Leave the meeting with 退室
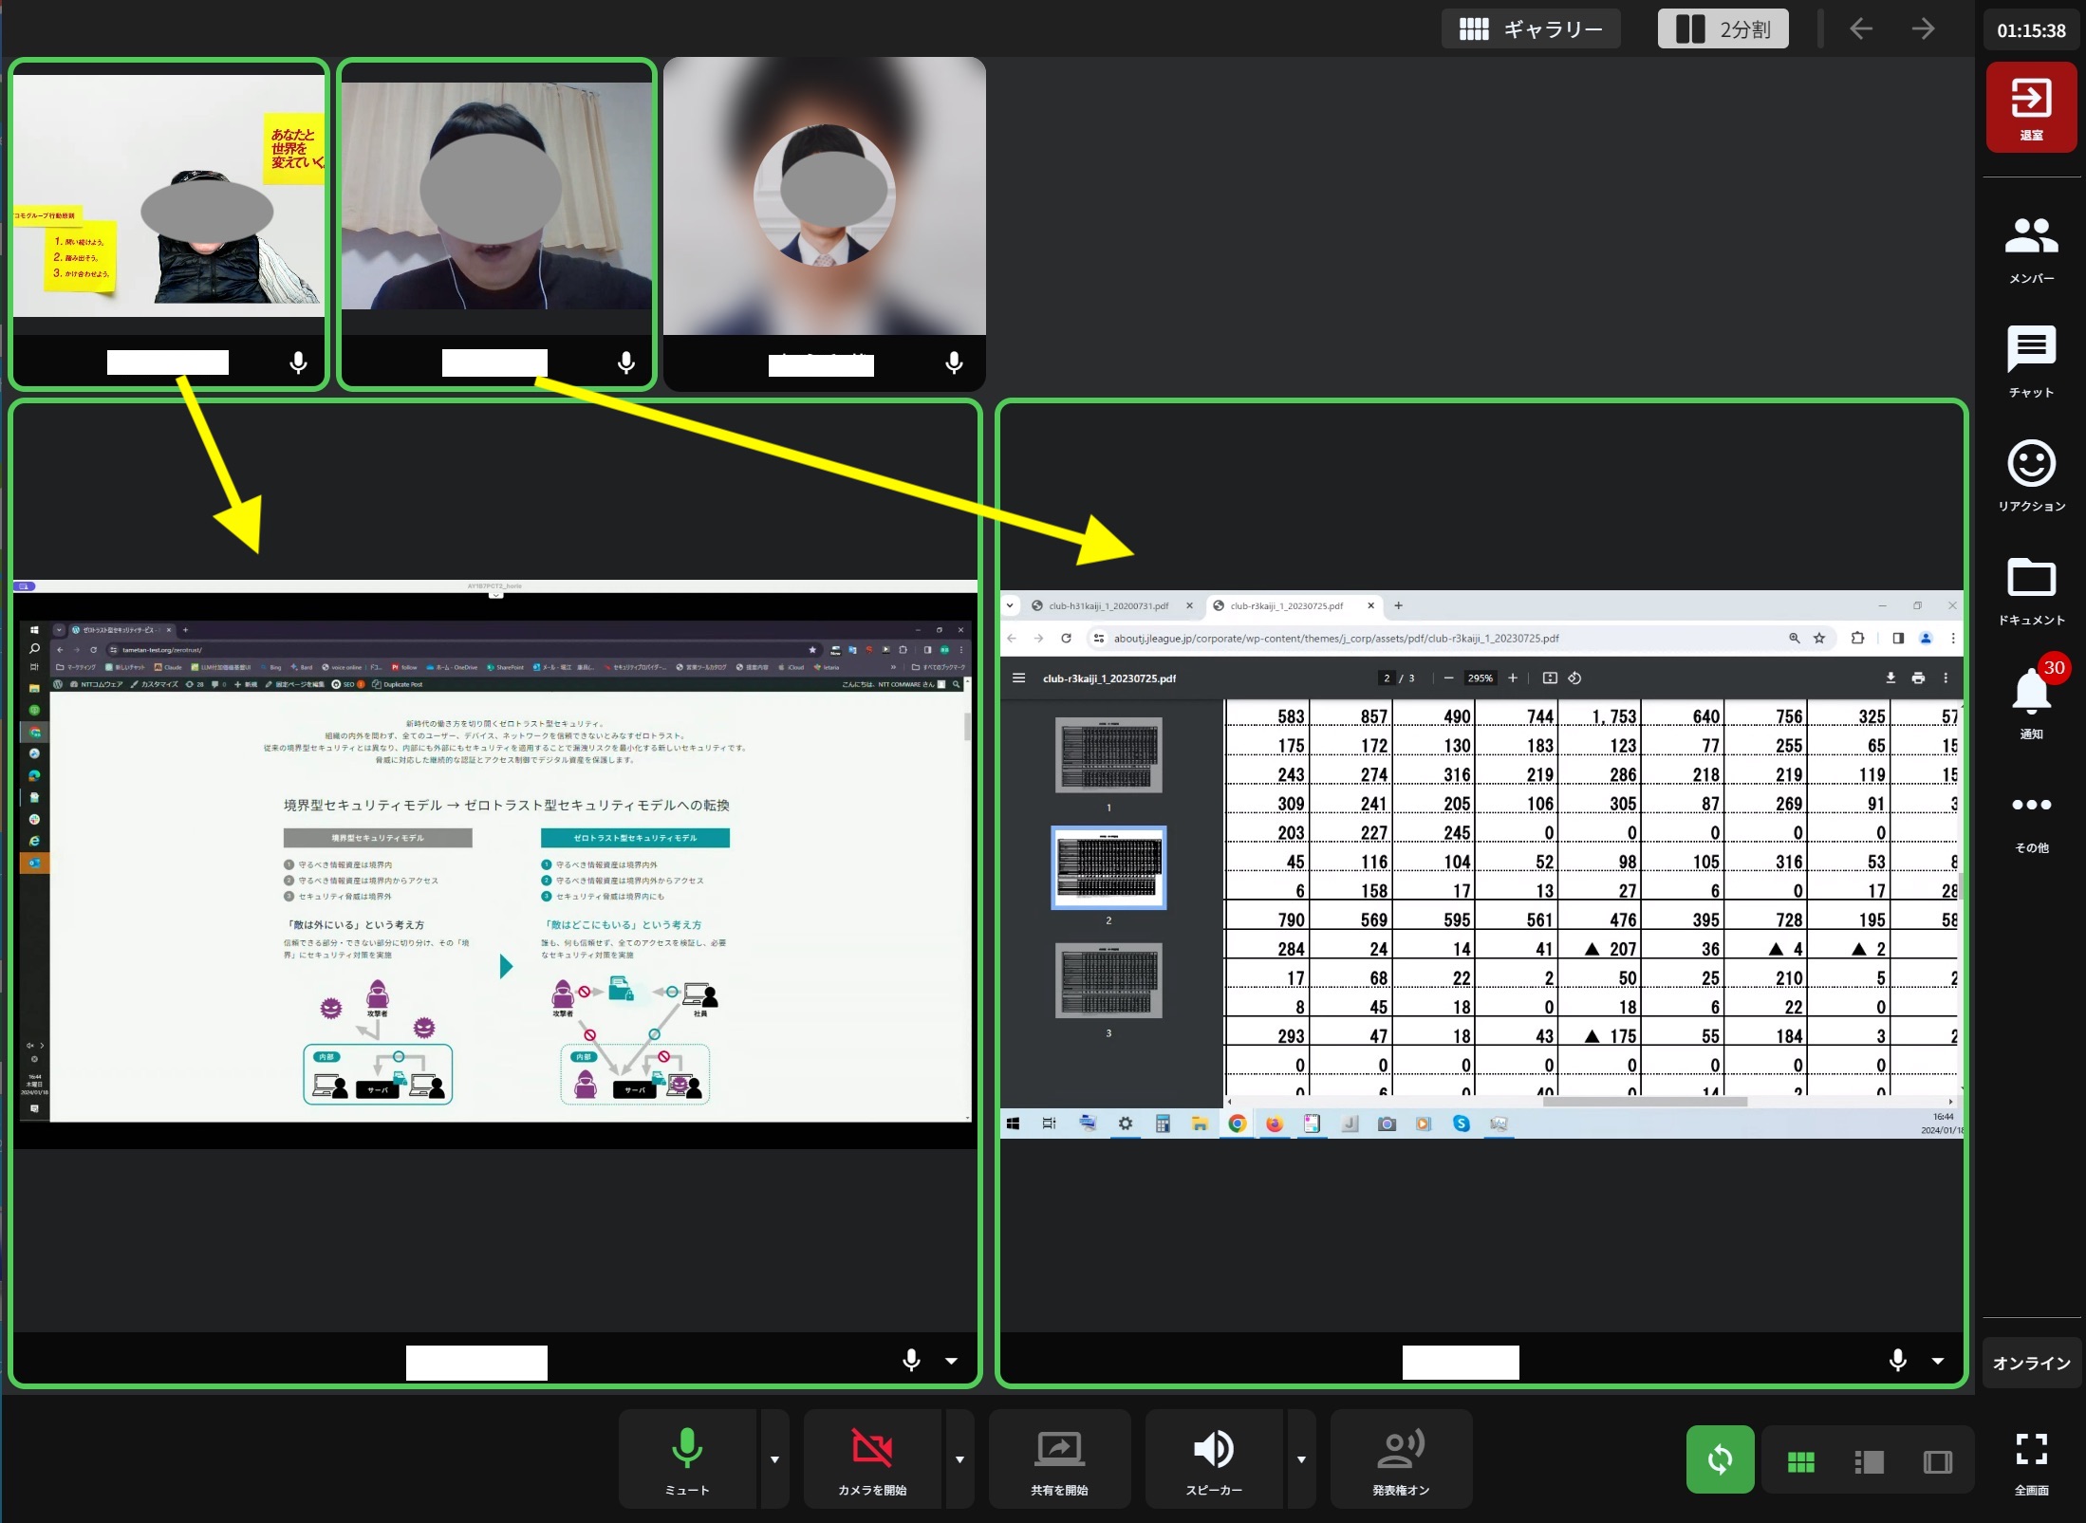 point(2031,106)
